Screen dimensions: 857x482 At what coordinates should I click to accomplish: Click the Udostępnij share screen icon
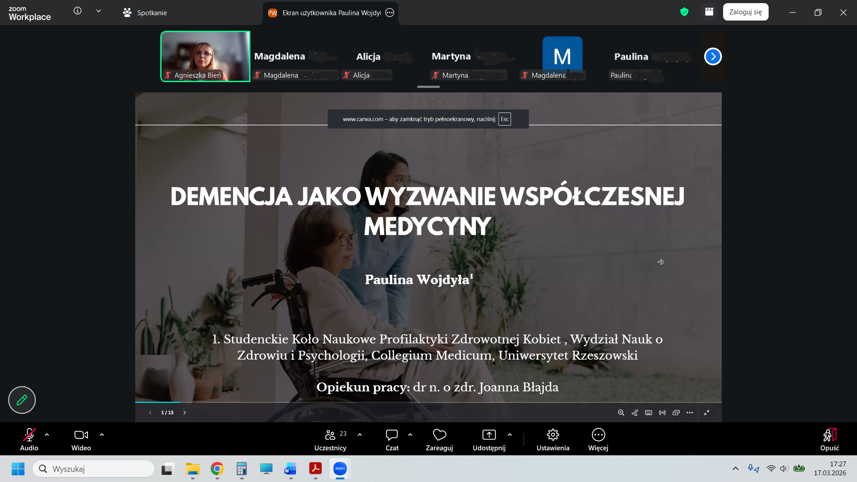pos(489,435)
